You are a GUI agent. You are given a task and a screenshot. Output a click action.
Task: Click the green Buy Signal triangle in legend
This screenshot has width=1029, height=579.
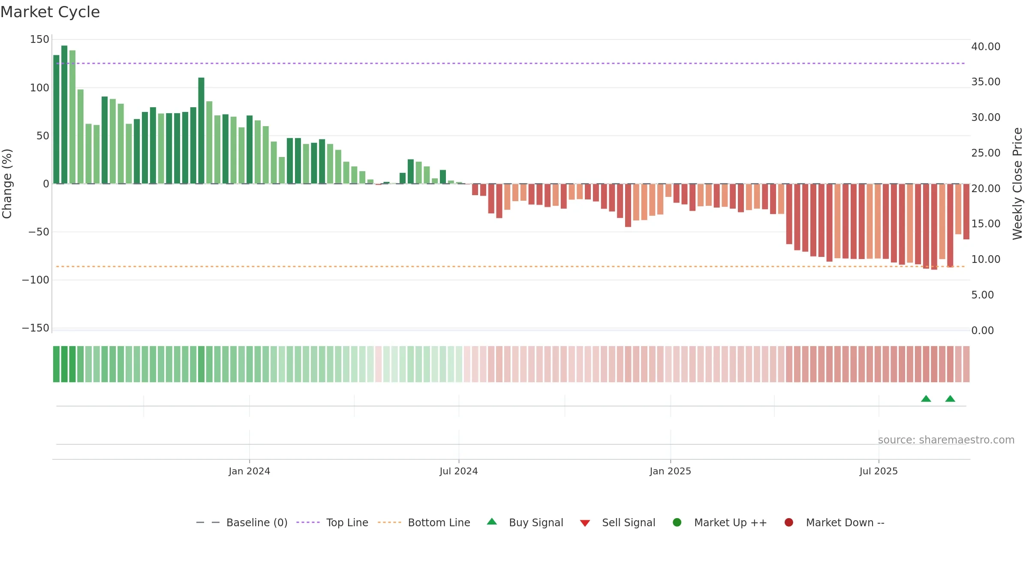pyautogui.click(x=492, y=522)
